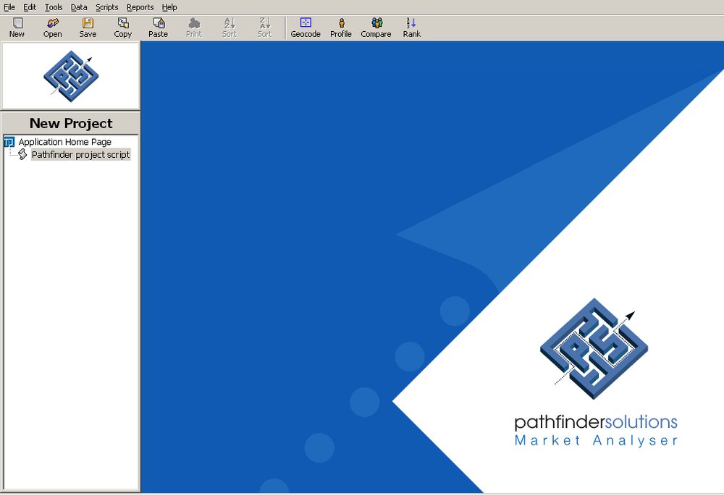Open the Profile tool

click(x=341, y=28)
